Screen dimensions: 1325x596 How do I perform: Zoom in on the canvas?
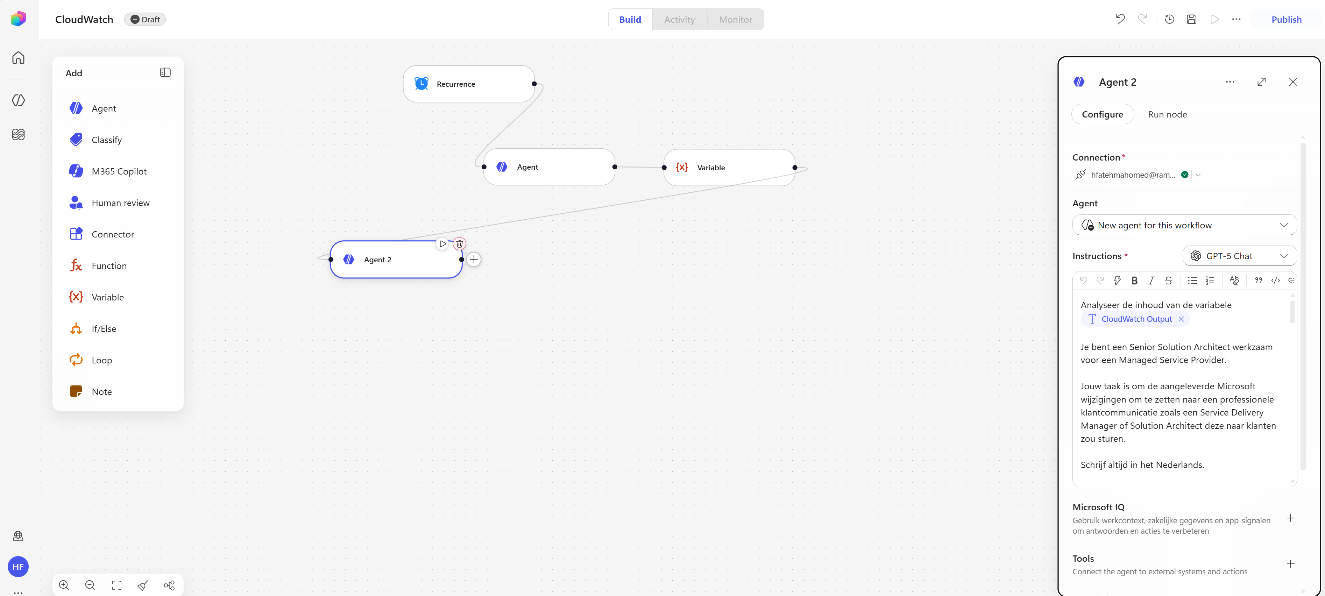coord(64,585)
